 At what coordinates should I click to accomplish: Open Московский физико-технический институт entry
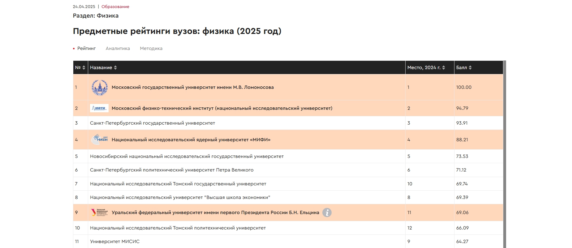coord(222,108)
